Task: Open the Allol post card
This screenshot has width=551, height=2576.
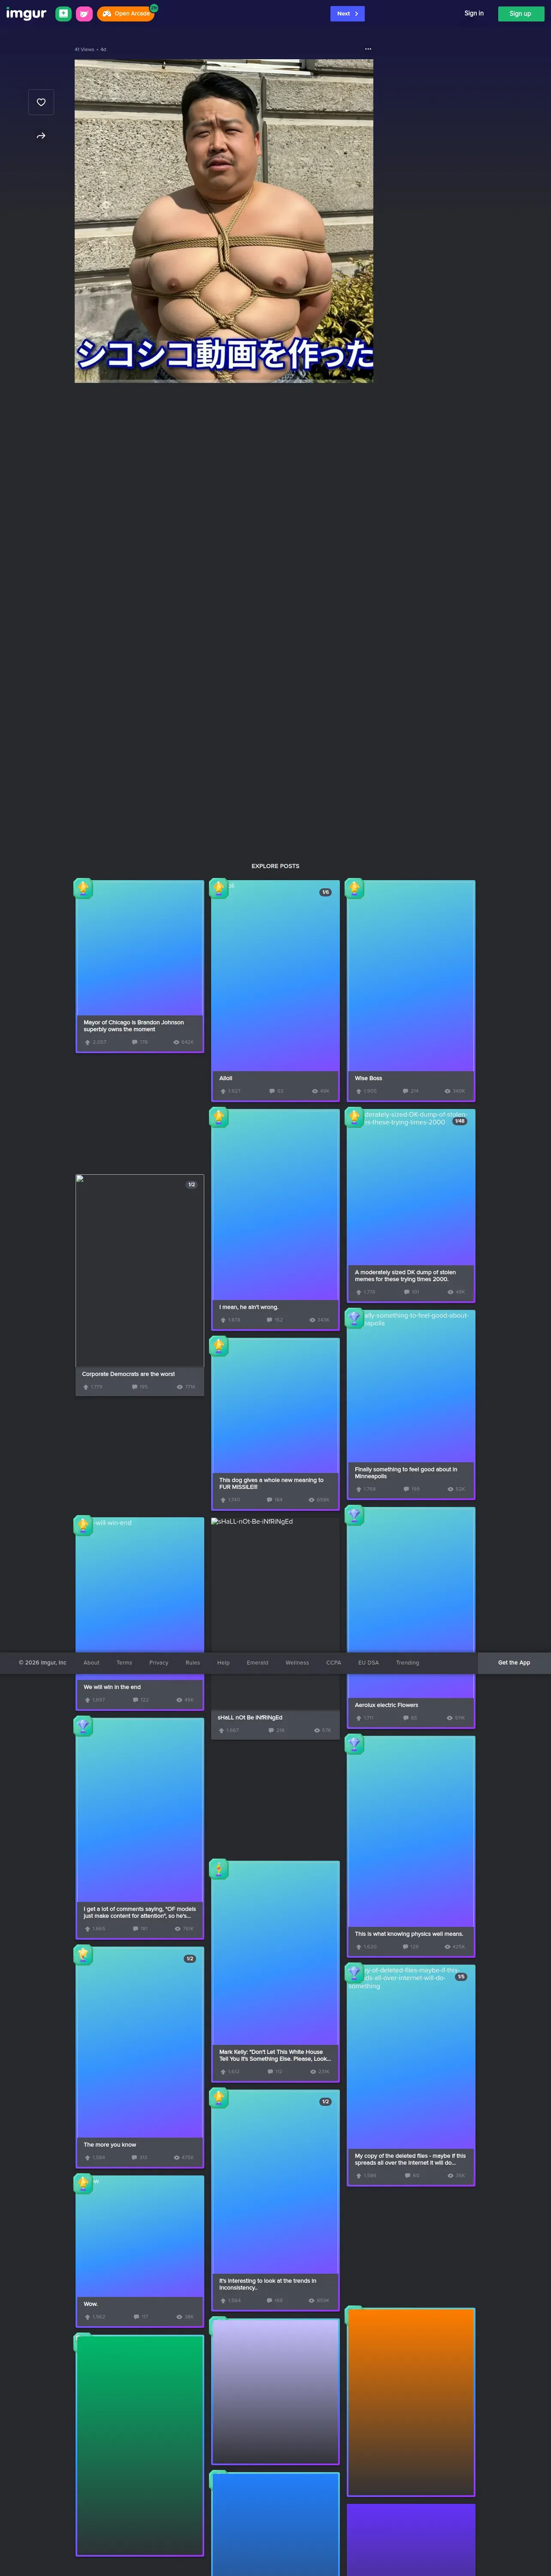Action: (275, 990)
